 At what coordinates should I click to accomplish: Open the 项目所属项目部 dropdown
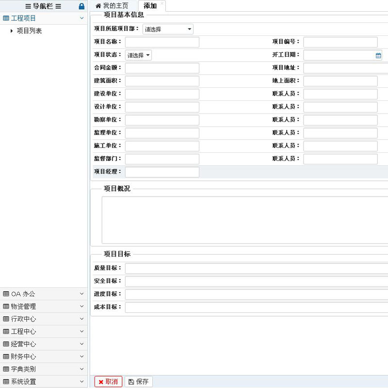[168, 29]
